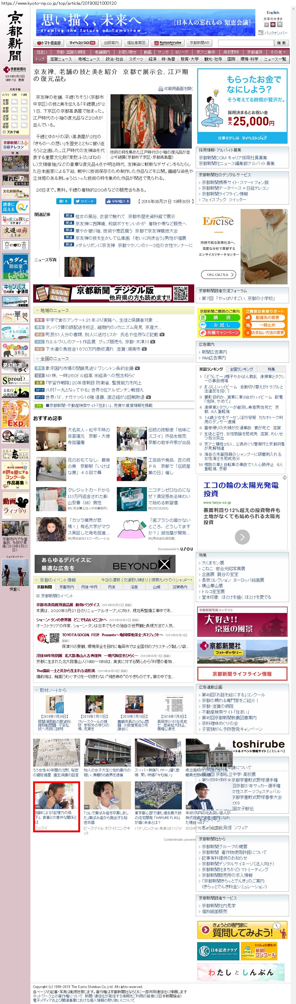
Task: Select the 特集 ranking tab
Action: [x=271, y=369]
